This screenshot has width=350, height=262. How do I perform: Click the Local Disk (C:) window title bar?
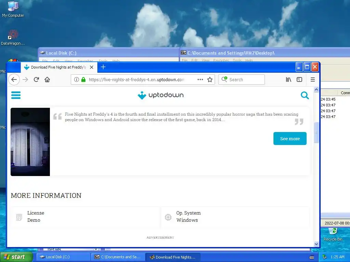(108, 53)
